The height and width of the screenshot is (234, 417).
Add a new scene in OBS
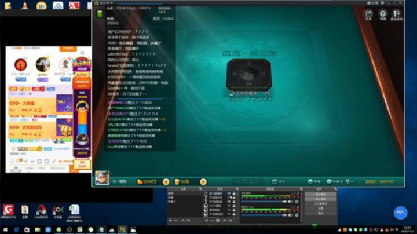pos(170,221)
